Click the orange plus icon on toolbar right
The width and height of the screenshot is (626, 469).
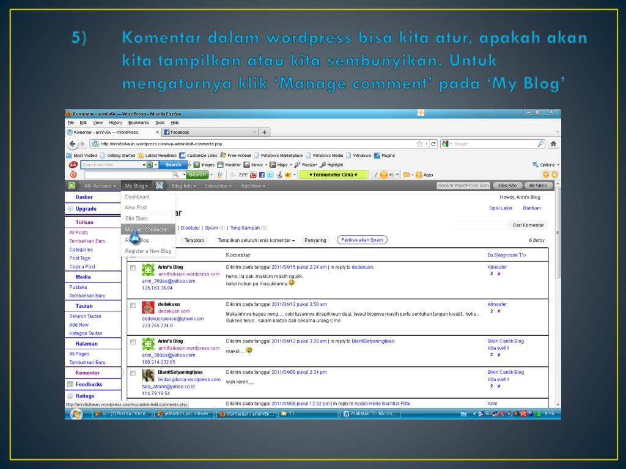pyautogui.click(x=546, y=175)
